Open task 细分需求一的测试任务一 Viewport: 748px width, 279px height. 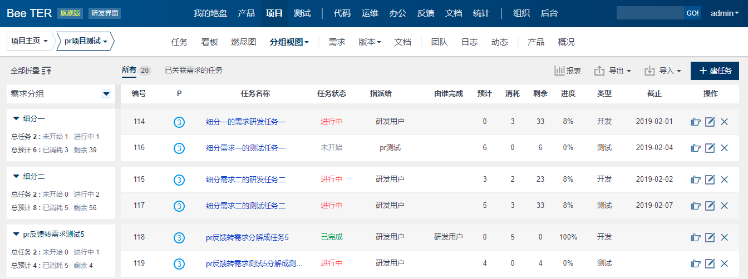click(x=245, y=148)
